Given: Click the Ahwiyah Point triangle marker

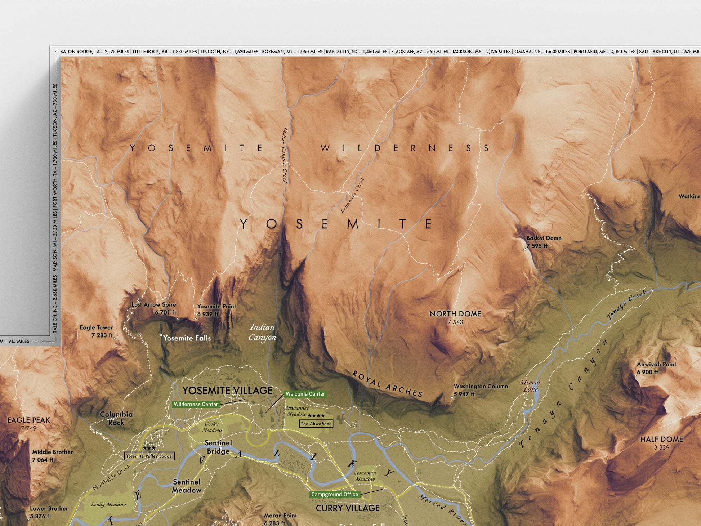Looking at the screenshot, I should (x=635, y=375).
